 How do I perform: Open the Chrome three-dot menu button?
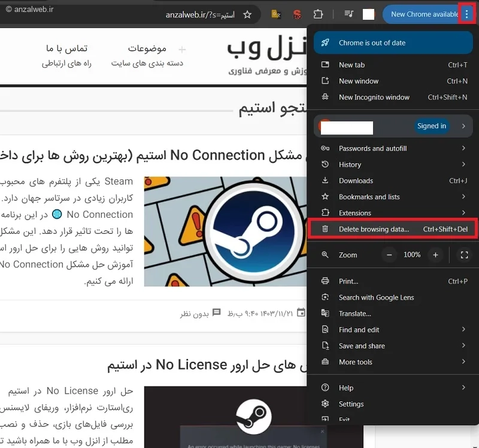tap(466, 14)
